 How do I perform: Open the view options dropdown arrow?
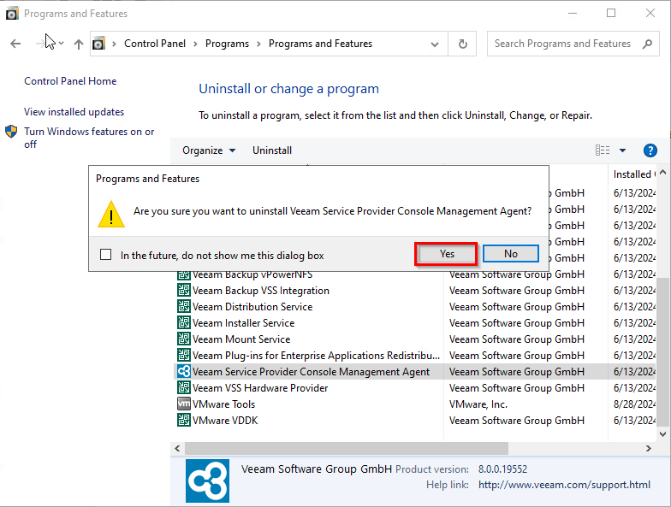(x=623, y=150)
